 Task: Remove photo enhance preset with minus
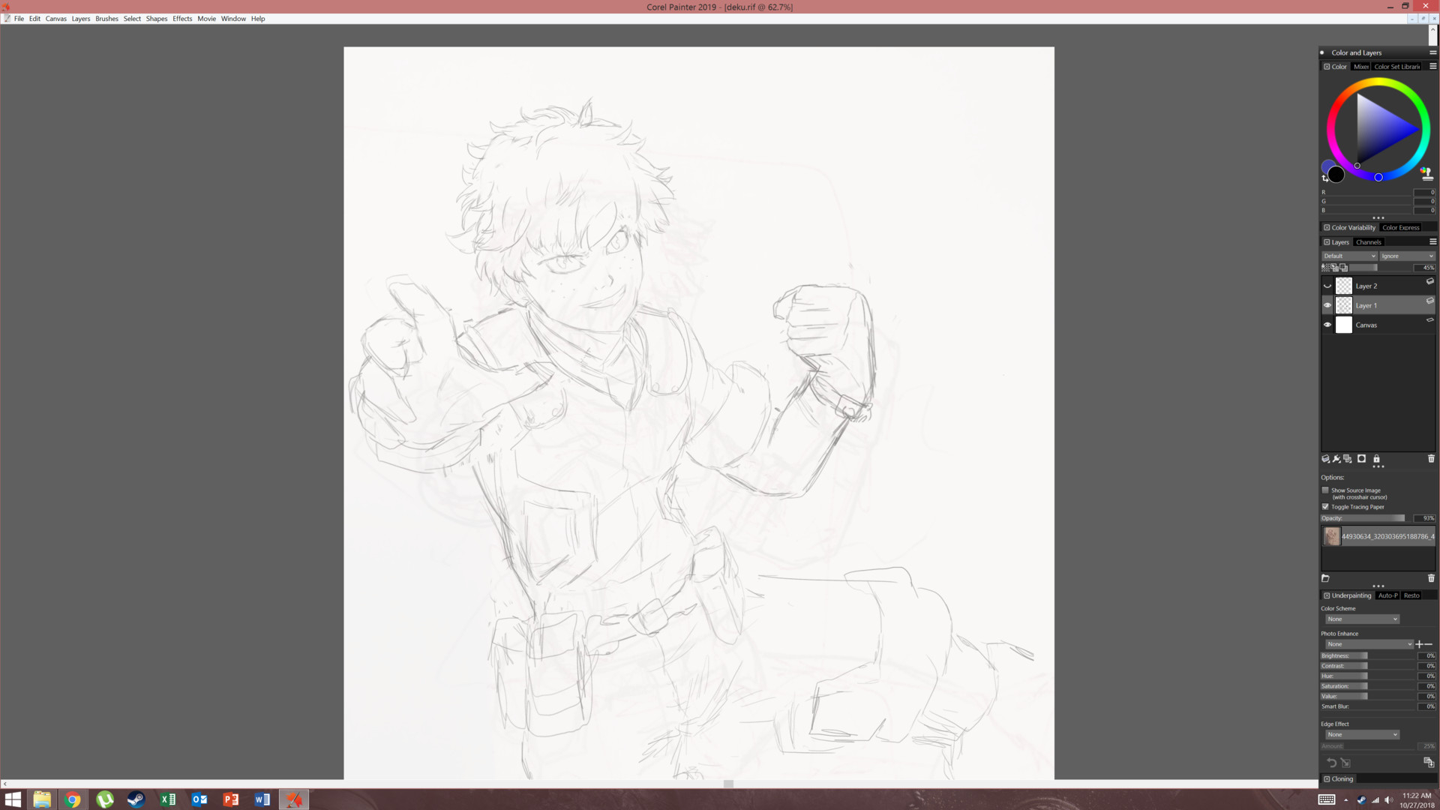coord(1429,644)
